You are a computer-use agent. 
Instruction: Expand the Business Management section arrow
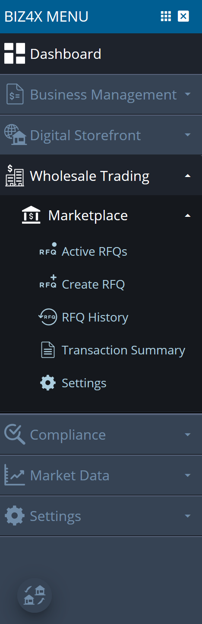pyautogui.click(x=187, y=94)
